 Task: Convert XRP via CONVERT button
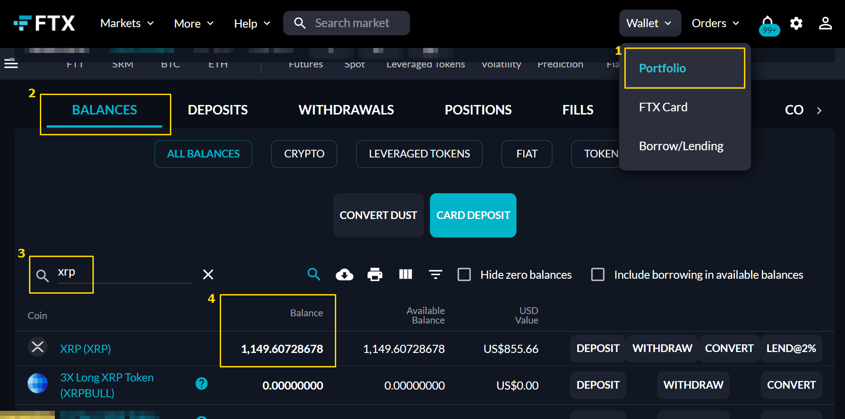pos(729,348)
